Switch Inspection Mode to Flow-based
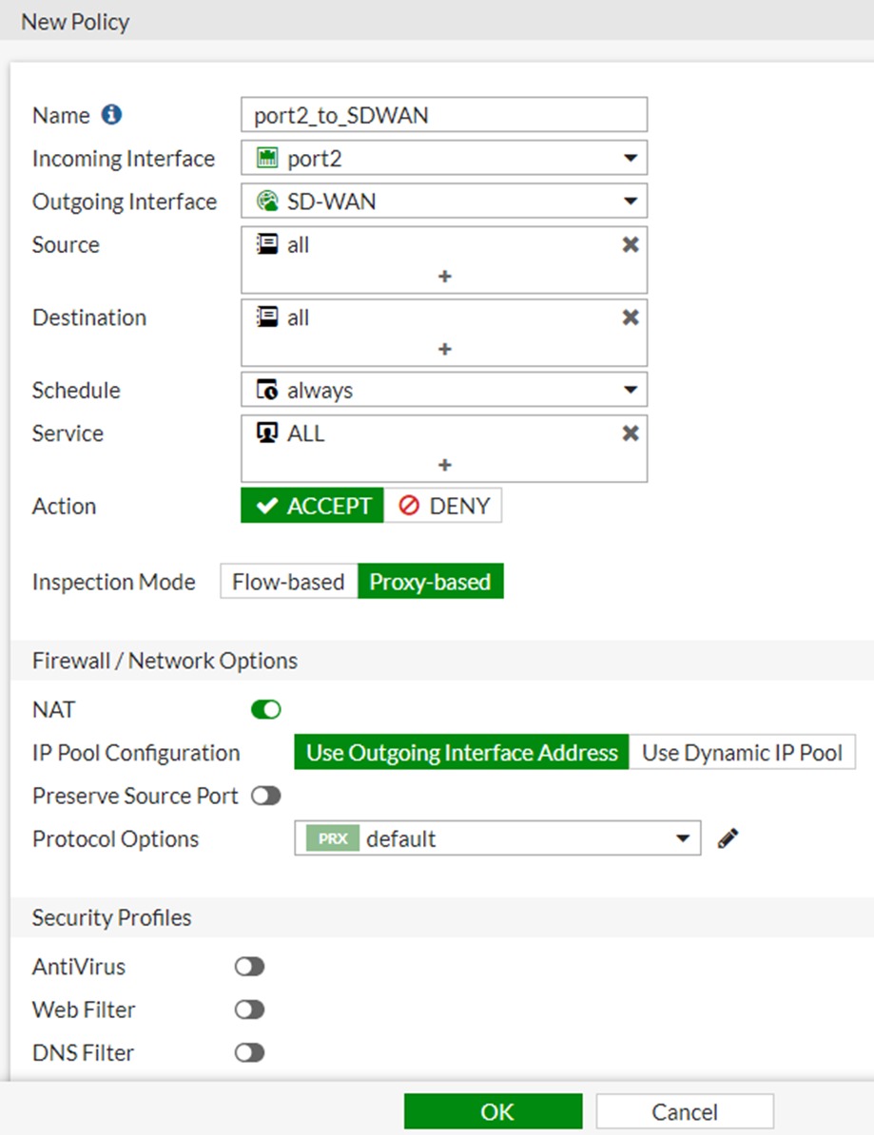Screen dimensions: 874x1135 [x=288, y=583]
